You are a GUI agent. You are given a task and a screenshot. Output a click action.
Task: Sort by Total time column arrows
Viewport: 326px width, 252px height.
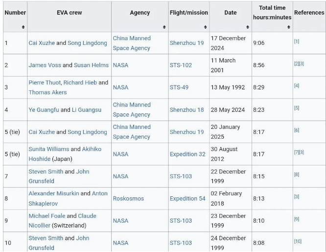click(289, 27)
